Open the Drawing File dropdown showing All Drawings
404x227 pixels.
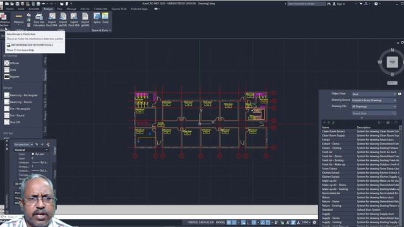coord(374,107)
